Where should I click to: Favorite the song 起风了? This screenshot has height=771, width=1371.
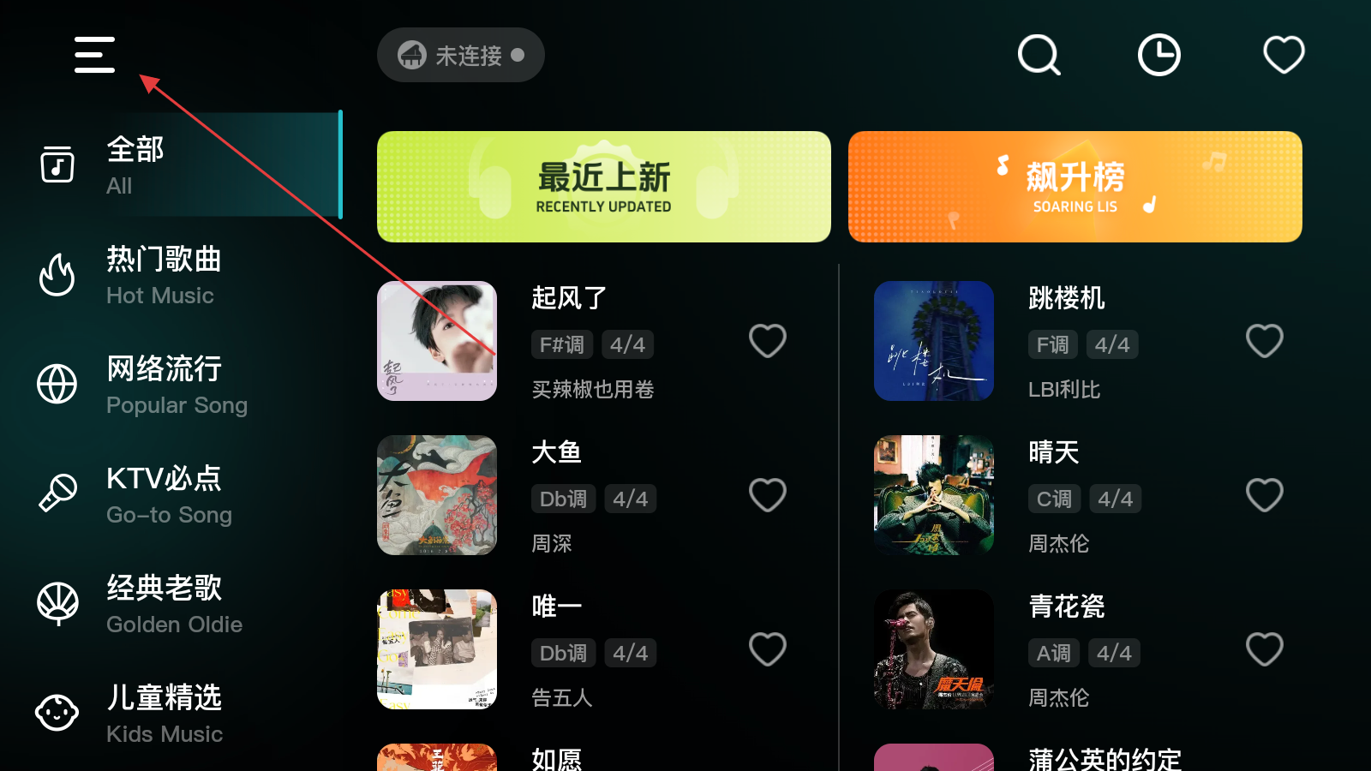(767, 341)
